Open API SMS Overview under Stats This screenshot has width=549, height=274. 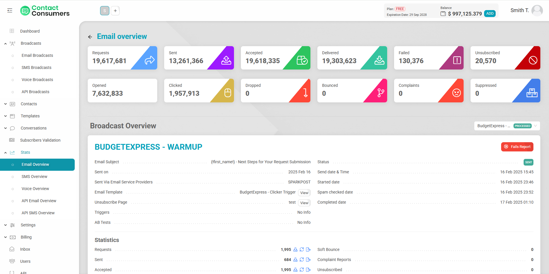(38, 213)
